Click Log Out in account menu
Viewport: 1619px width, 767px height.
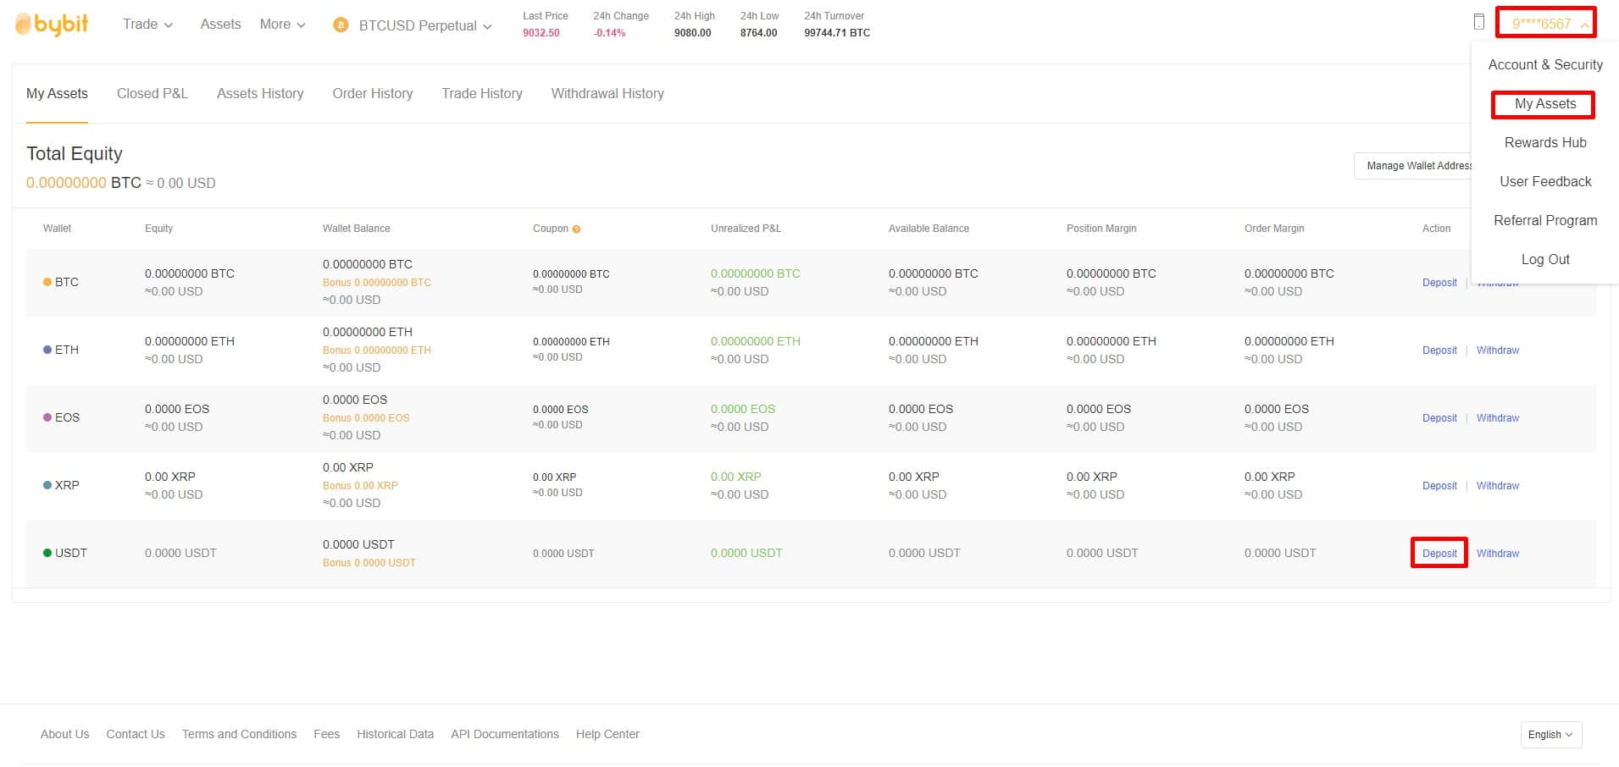(1545, 259)
